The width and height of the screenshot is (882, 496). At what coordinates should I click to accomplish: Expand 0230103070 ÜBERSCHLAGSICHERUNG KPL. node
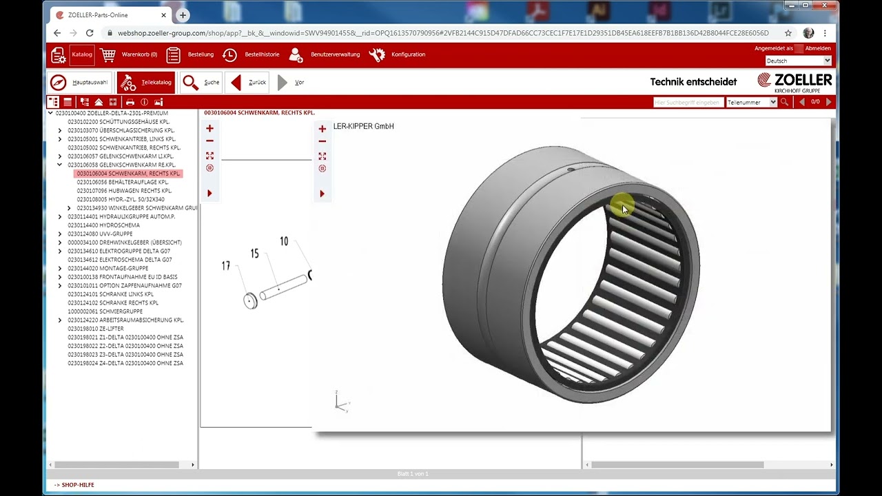tap(60, 130)
